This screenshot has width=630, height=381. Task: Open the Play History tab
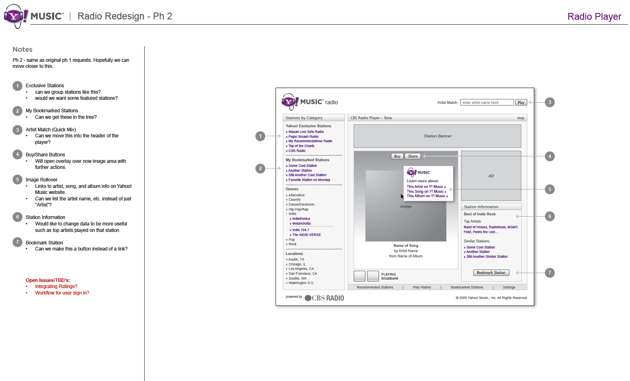click(421, 287)
